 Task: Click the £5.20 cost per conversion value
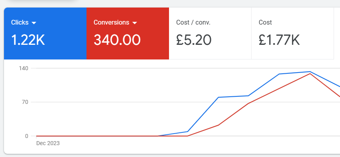click(x=194, y=40)
